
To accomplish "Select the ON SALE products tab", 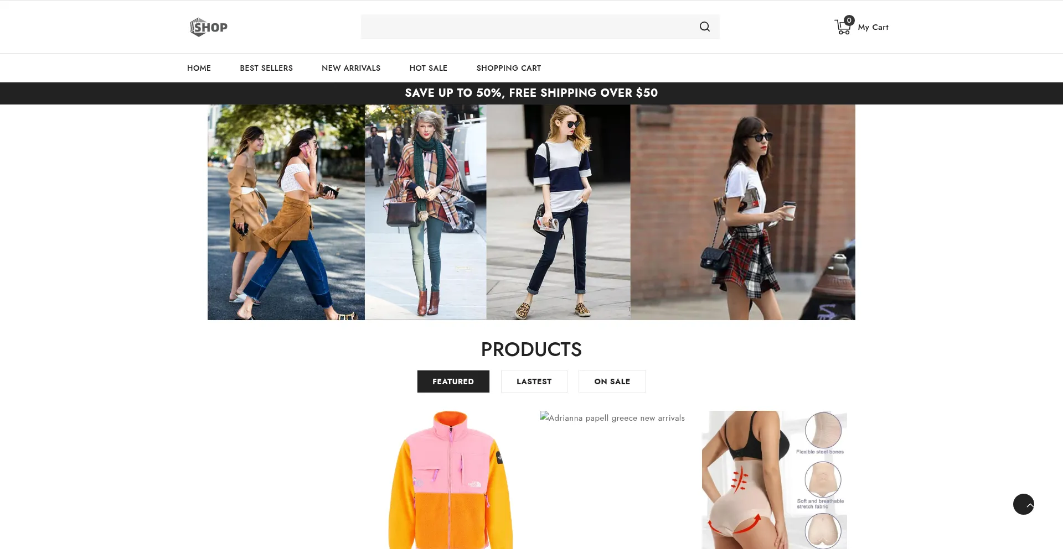I will [612, 381].
